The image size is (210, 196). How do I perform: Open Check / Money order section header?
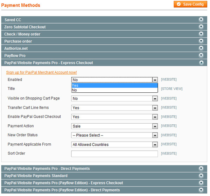(104, 34)
